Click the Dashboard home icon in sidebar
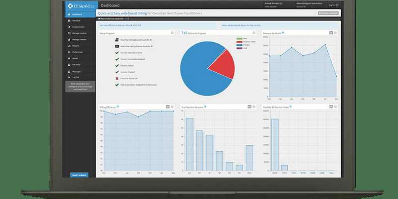398x199 pixels. (x=69, y=14)
